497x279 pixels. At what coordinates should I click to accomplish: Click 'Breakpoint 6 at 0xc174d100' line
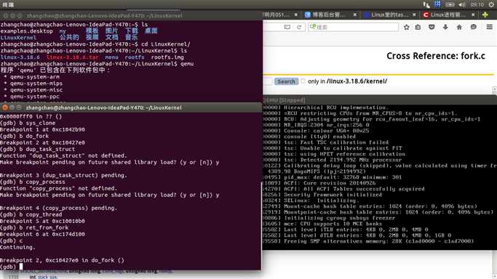pyautogui.click(x=42, y=234)
